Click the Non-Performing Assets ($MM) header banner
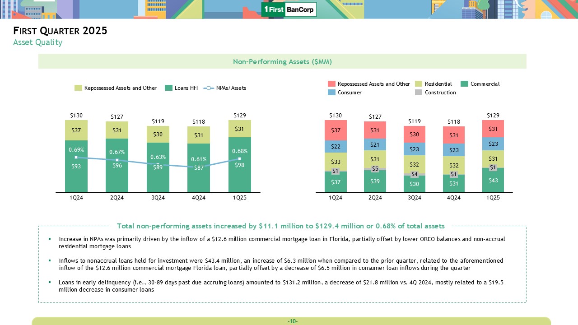Image resolution: width=578 pixels, height=325 pixels. click(282, 61)
